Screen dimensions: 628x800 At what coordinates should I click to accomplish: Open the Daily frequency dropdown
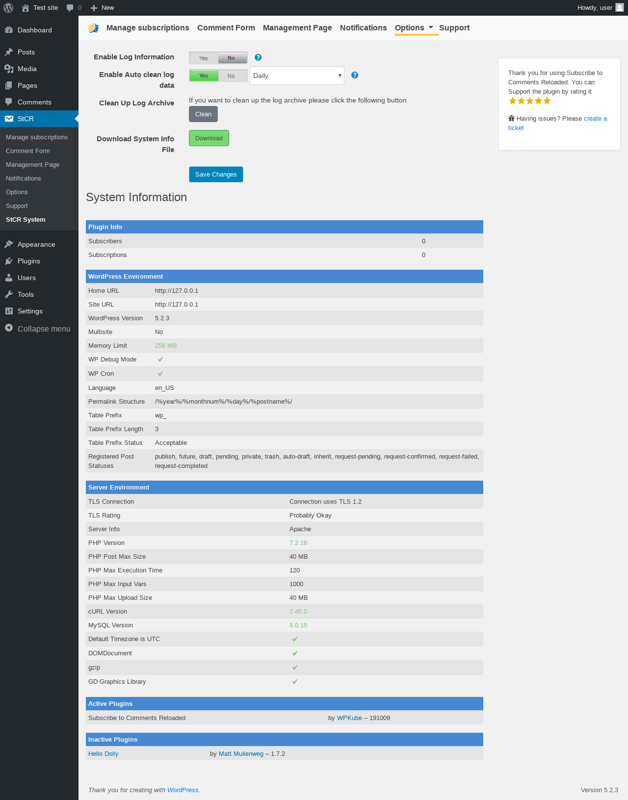pyautogui.click(x=297, y=76)
